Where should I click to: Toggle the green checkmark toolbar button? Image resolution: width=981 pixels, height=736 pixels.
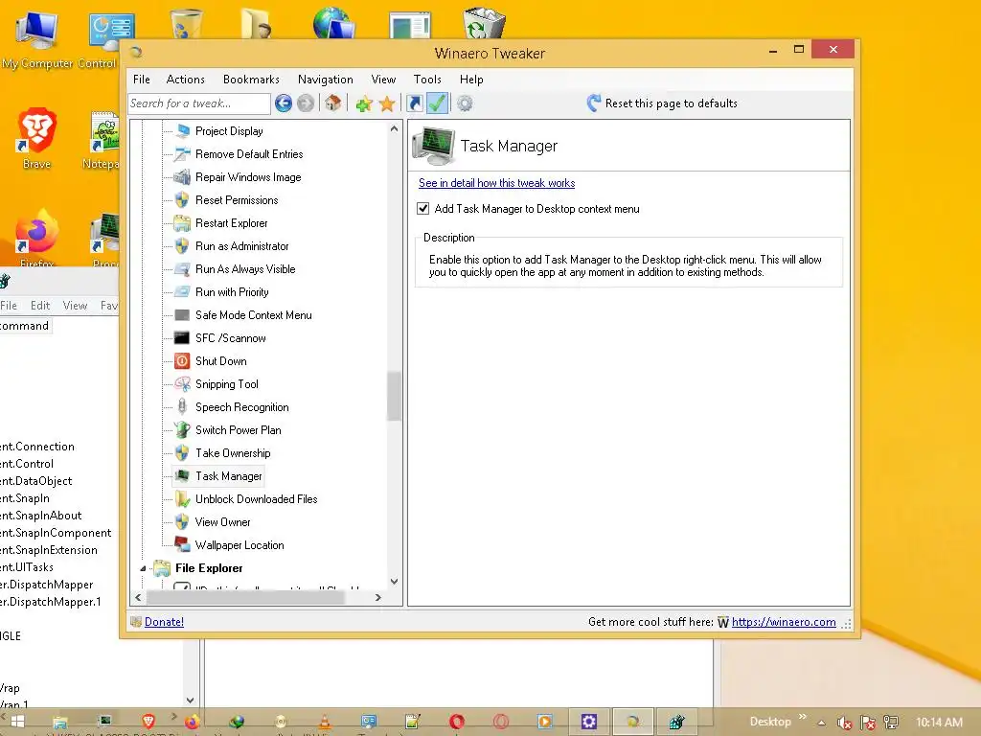tap(437, 103)
